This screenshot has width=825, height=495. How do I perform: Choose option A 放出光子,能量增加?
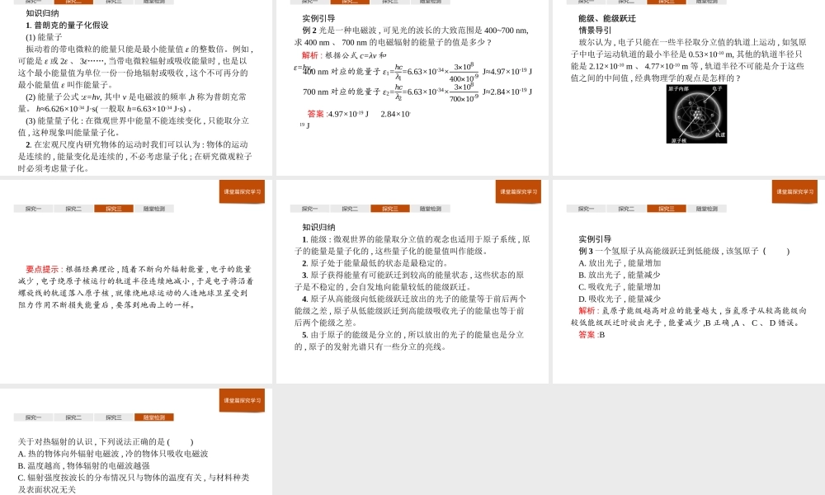(620, 263)
